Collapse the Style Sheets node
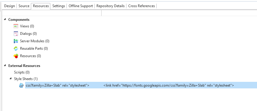The width and height of the screenshot is (257, 111). (x=11, y=79)
